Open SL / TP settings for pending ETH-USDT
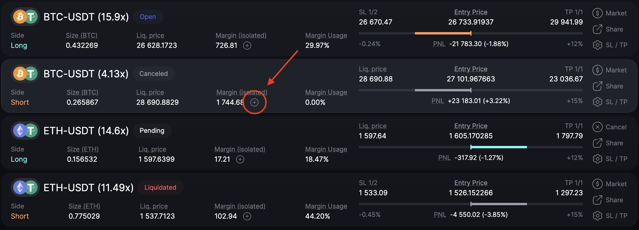Image resolution: width=639 pixels, height=230 pixels. tap(610, 159)
